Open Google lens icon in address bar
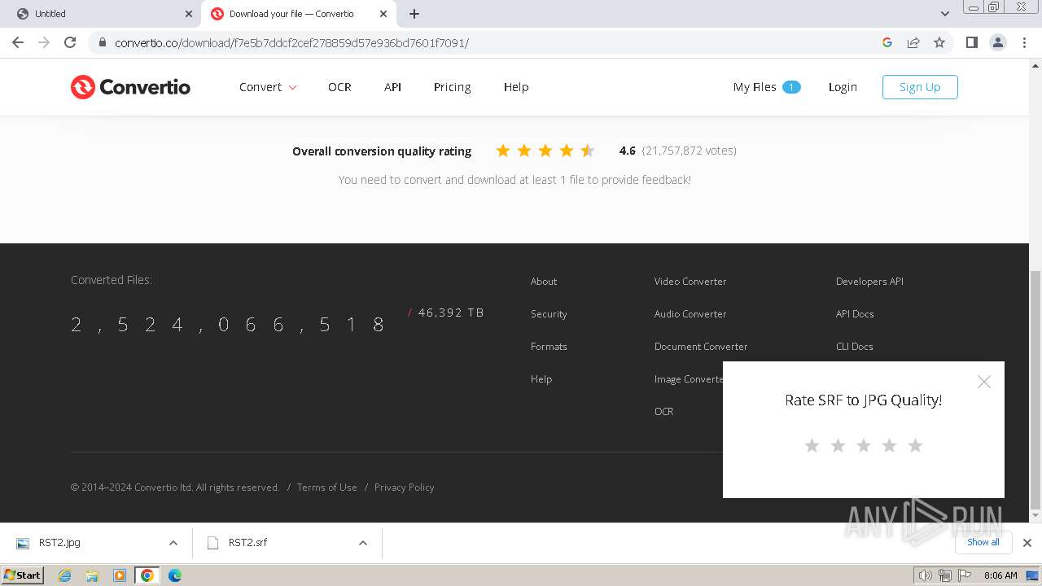 point(887,42)
